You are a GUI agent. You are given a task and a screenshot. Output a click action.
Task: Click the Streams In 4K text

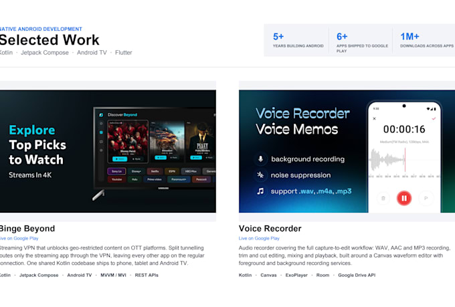30,175
